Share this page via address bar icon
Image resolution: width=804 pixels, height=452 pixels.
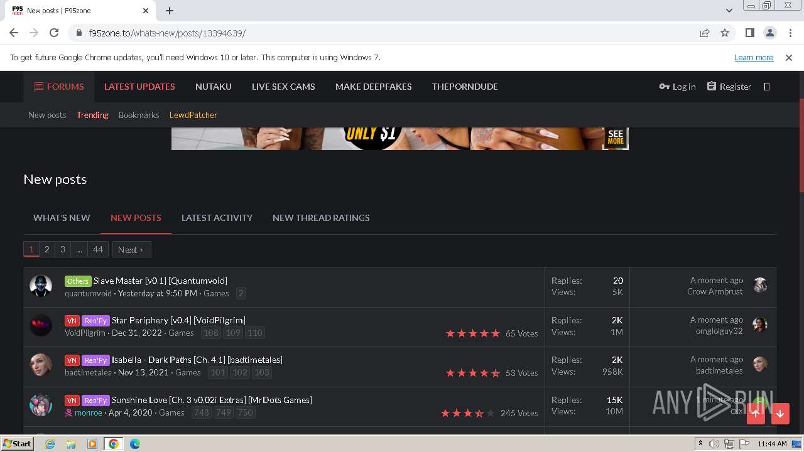705,33
